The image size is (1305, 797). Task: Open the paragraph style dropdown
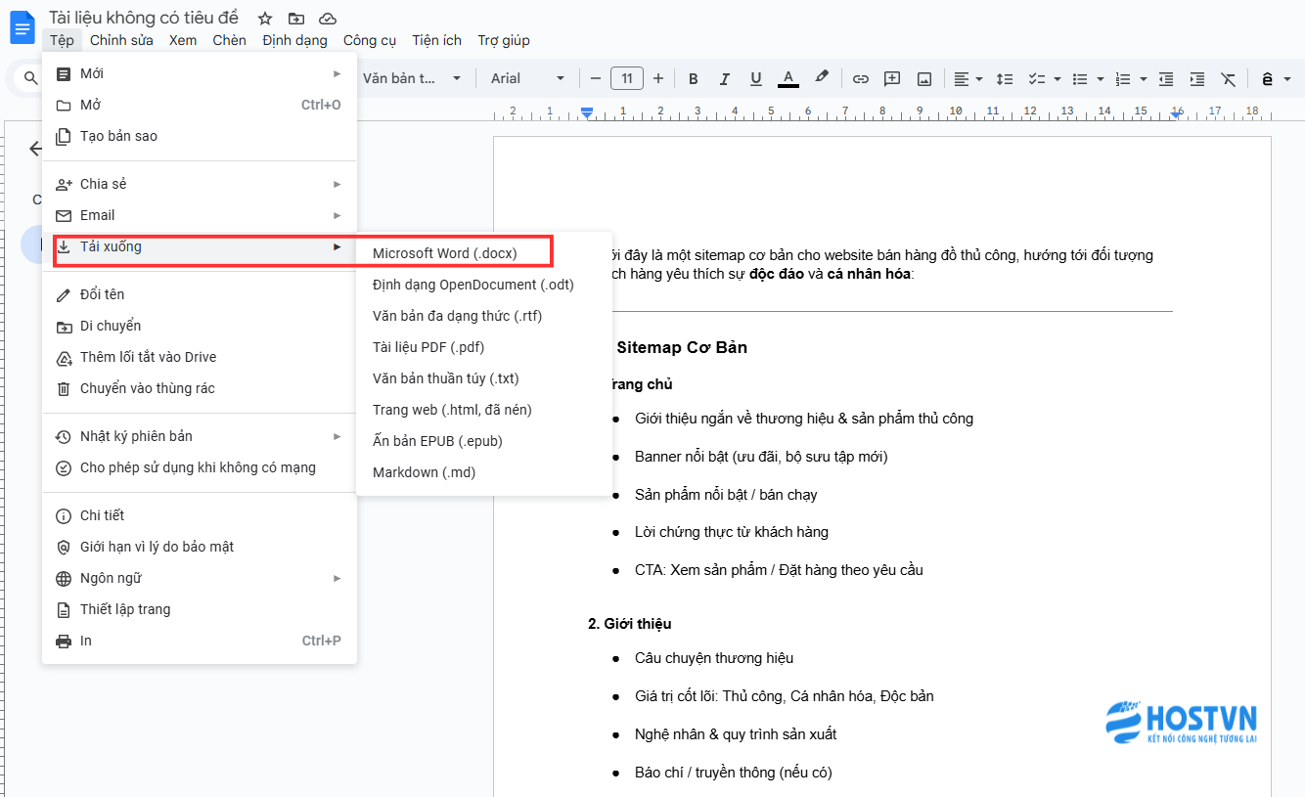[x=412, y=78]
